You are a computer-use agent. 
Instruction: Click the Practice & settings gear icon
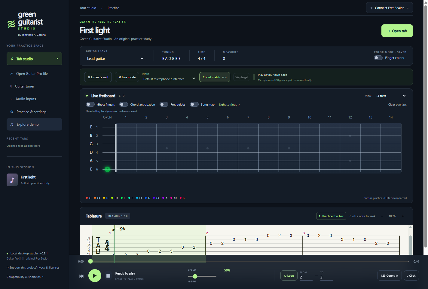(12, 112)
